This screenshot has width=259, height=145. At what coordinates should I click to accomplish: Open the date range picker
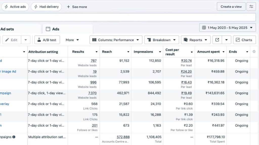coord(227,28)
